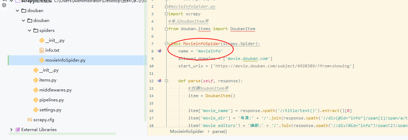408x140 pixels.
Task: Collapse the nested douban package folder
Action: (23, 21)
